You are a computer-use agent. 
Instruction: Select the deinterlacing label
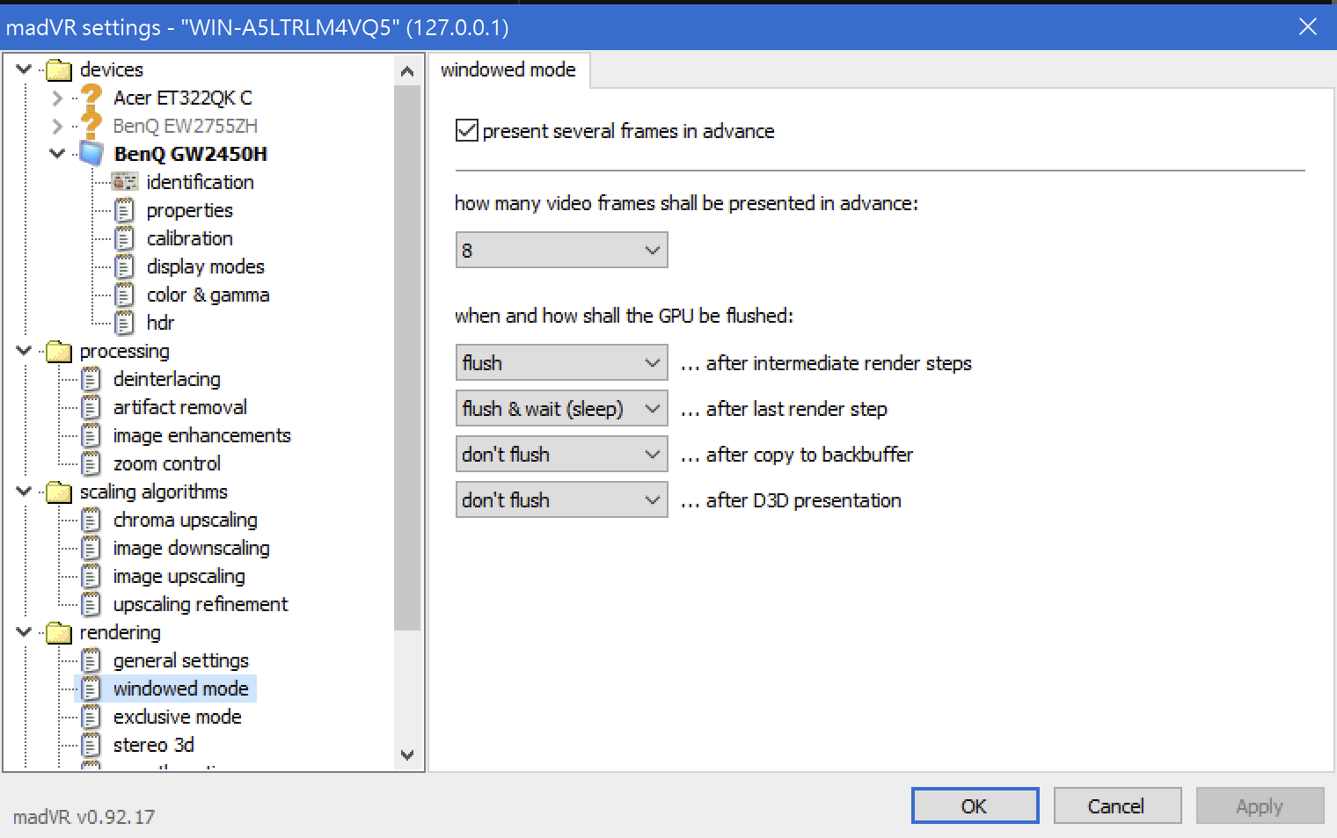tap(166, 379)
